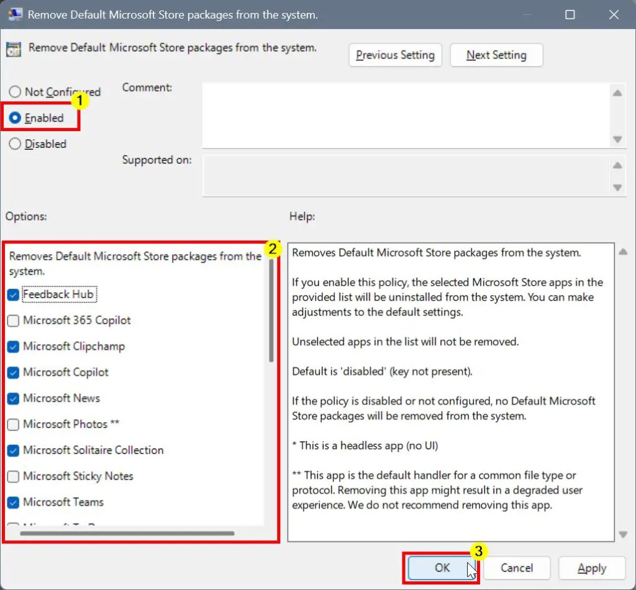
Task: Click the window title bar app icon
Action: (15, 14)
